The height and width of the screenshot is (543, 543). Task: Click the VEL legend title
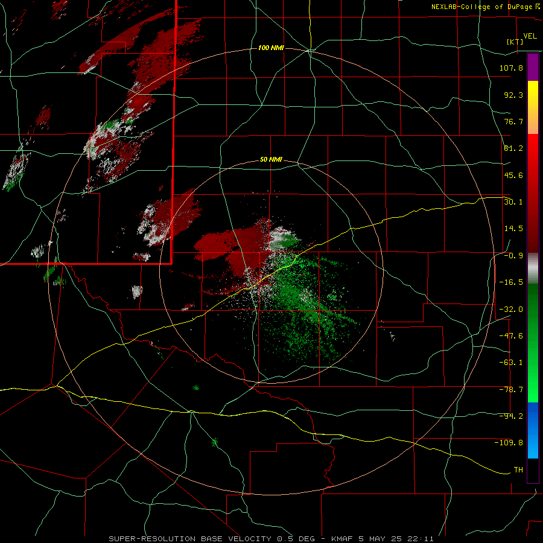tap(530, 36)
